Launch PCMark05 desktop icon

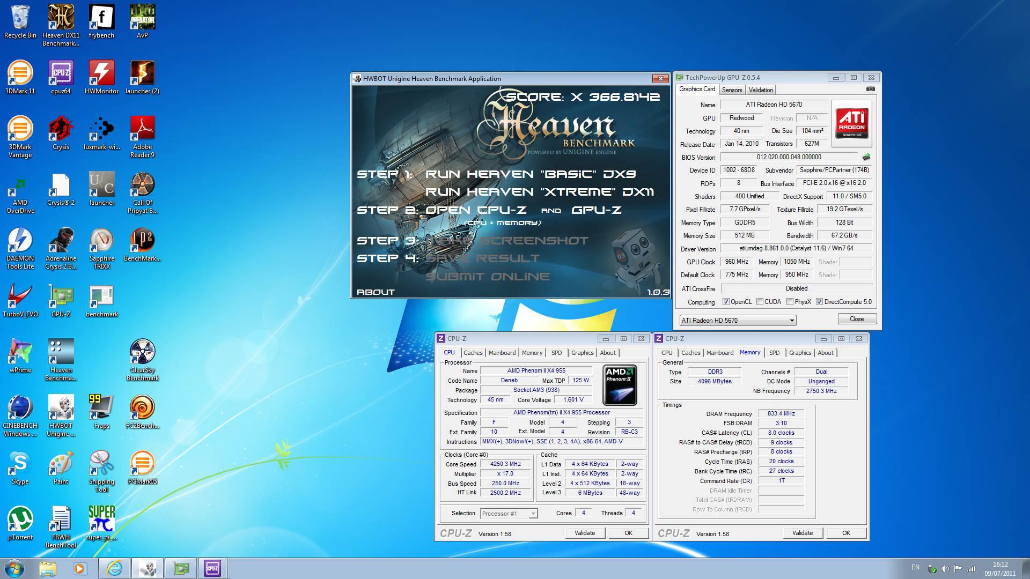142,467
